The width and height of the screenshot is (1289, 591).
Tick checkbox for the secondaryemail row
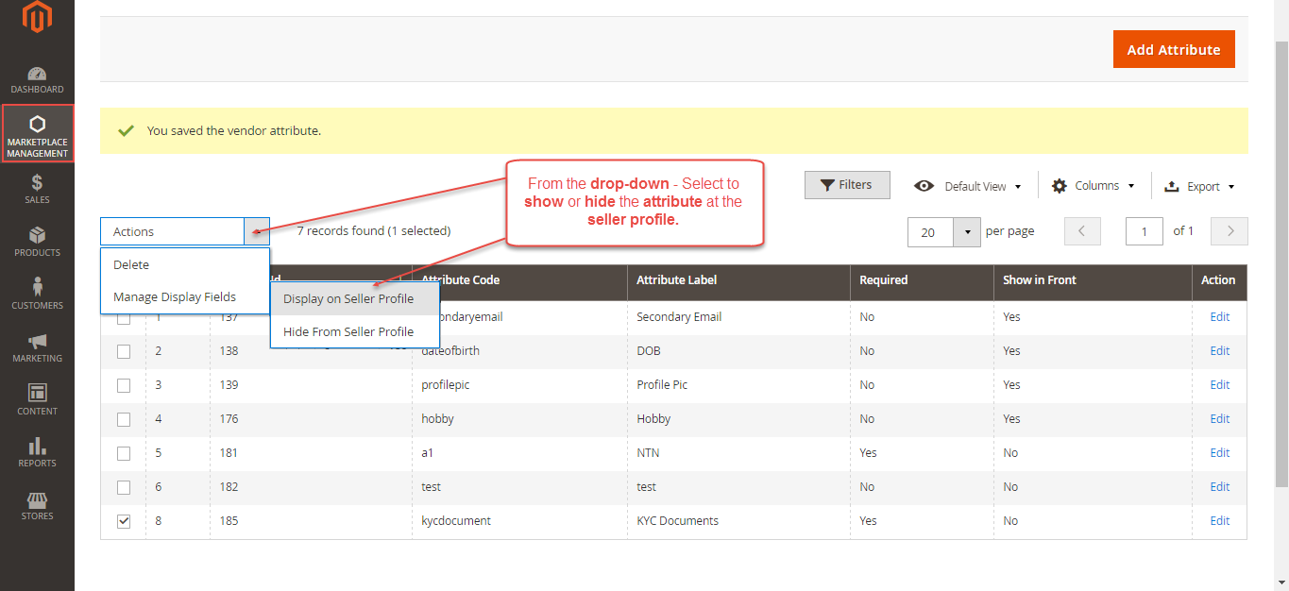tap(124, 317)
